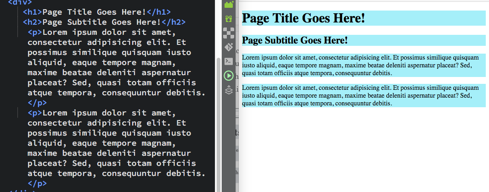Open the terminal panel icon
This screenshot has height=192, width=489.
coord(229,61)
